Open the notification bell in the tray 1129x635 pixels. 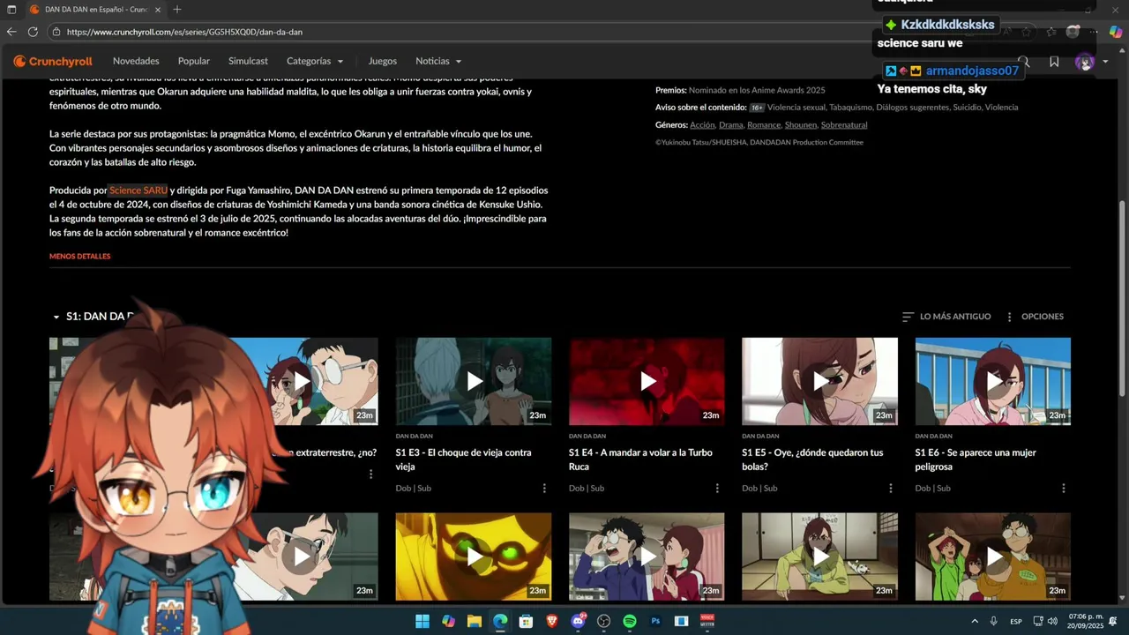1113,622
